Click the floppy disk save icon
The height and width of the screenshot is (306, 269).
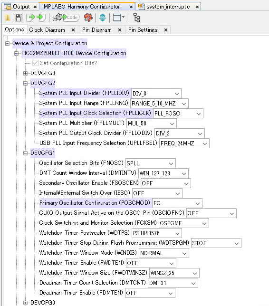(x=19, y=18)
